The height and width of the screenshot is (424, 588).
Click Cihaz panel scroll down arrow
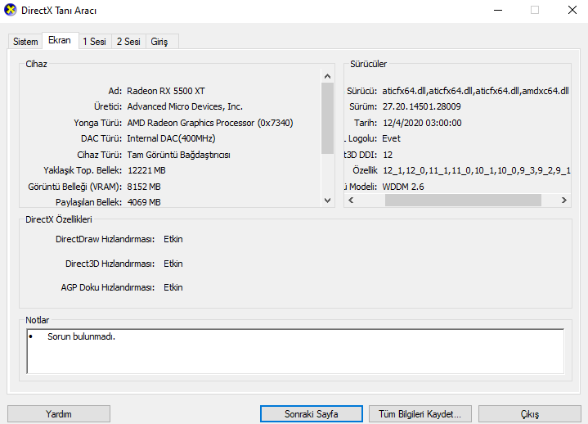click(x=327, y=201)
